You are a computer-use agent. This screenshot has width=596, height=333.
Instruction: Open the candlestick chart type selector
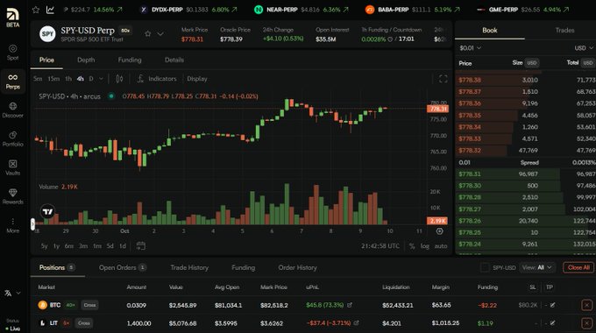point(119,79)
